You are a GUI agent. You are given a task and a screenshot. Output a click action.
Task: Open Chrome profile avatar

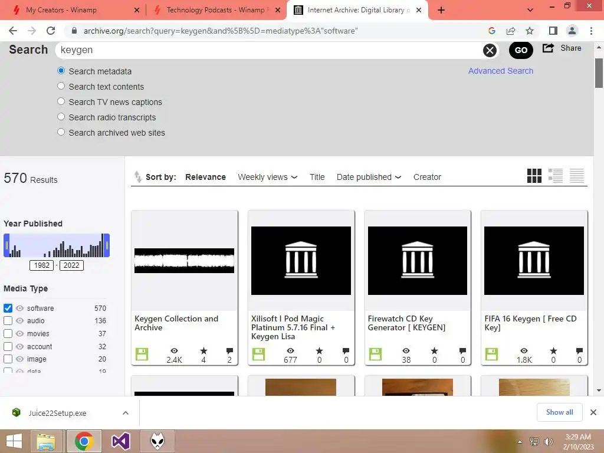click(x=572, y=31)
